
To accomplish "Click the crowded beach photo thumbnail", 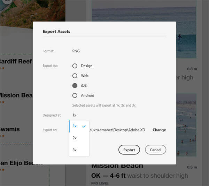I will [186, 125].
